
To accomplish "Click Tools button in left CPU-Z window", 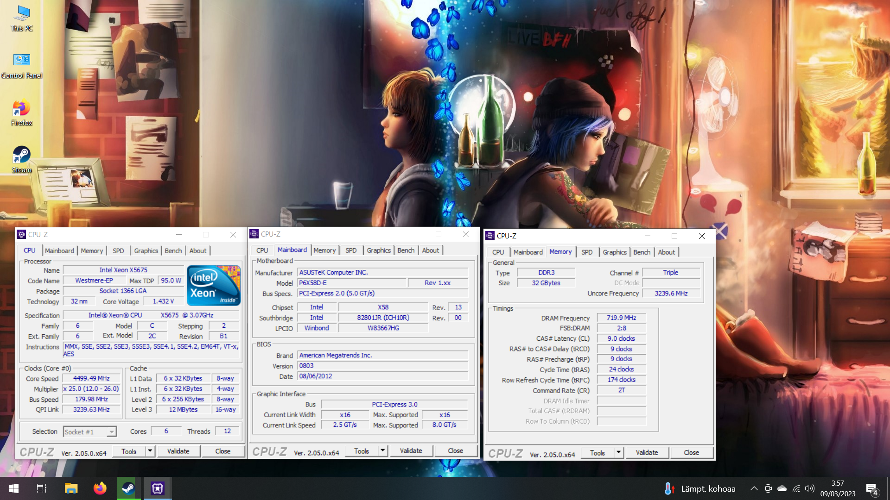I will [x=129, y=451].
